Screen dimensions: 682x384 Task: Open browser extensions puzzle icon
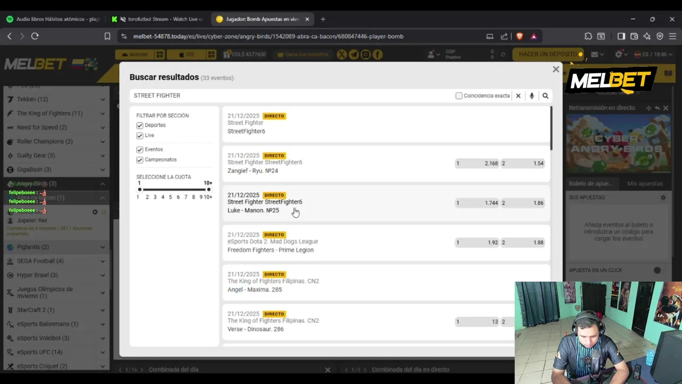point(588,36)
